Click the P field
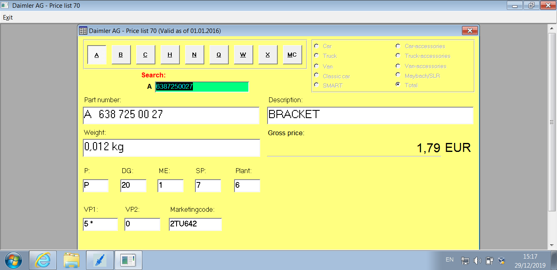The height and width of the screenshot is (270, 557). [x=96, y=186]
